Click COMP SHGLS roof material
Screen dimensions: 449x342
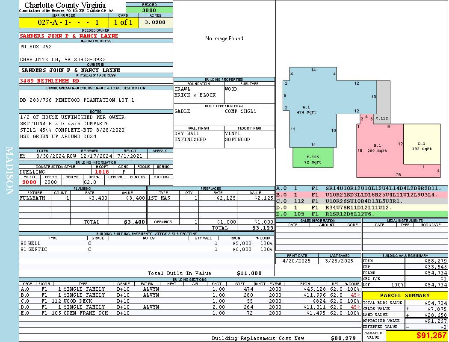[240, 111]
